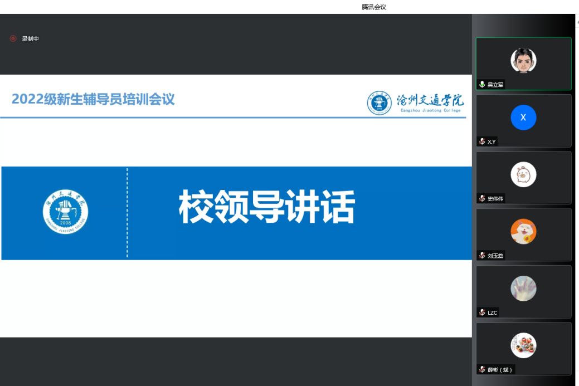
Task: Select the blue X avatar circle
Action: [523, 118]
